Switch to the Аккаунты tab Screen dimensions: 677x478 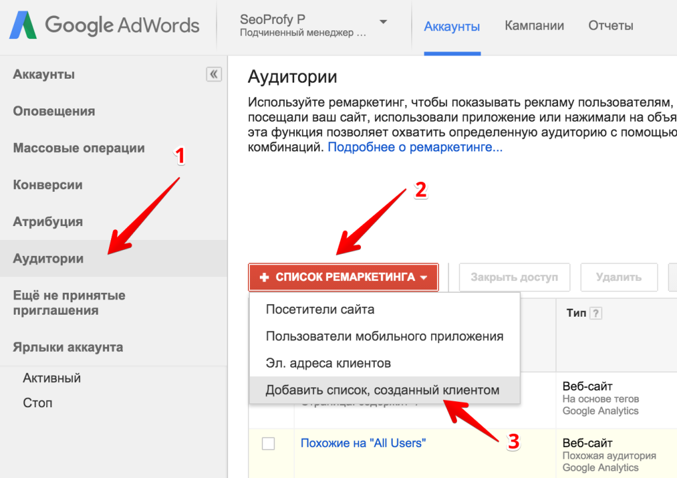(452, 26)
